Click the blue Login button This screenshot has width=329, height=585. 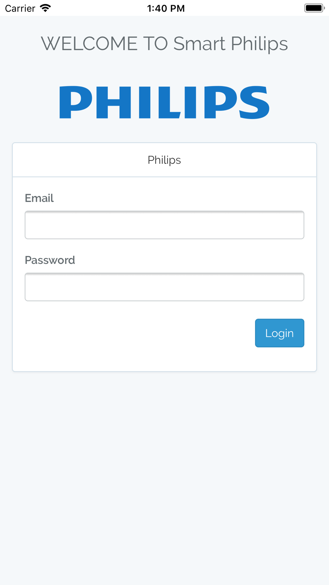[x=280, y=333]
